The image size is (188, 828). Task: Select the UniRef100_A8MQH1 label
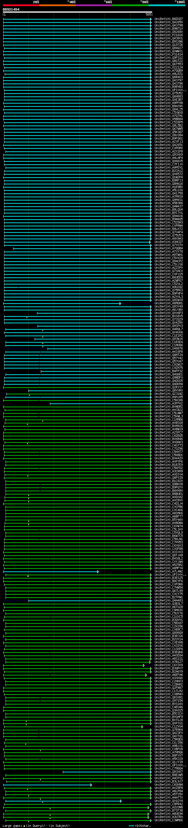pyautogui.click(x=169, y=303)
